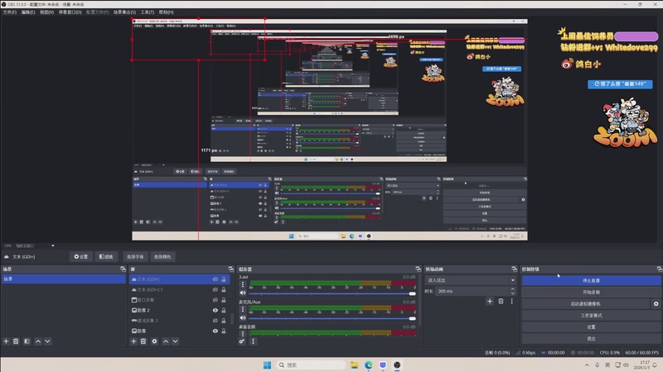The height and width of the screenshot is (372, 663).
Task: Move scene up arrow icon
Action: [x=38, y=341]
